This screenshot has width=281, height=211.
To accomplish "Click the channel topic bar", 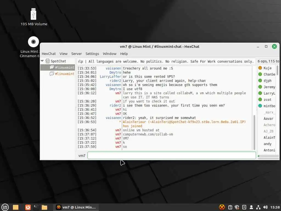I will click(166, 61).
